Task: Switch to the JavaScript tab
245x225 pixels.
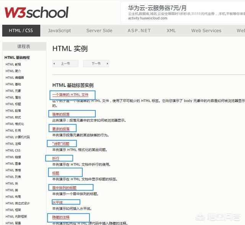Action: (x=59, y=31)
